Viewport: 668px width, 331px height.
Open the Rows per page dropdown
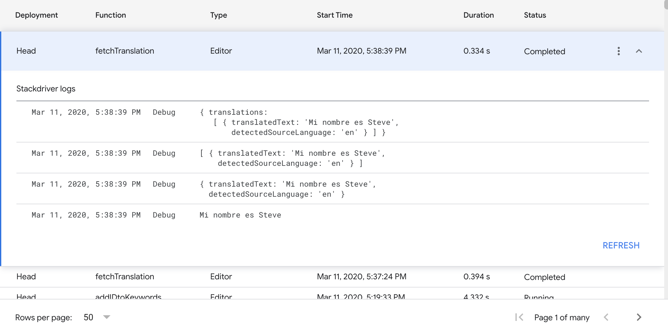[107, 317]
